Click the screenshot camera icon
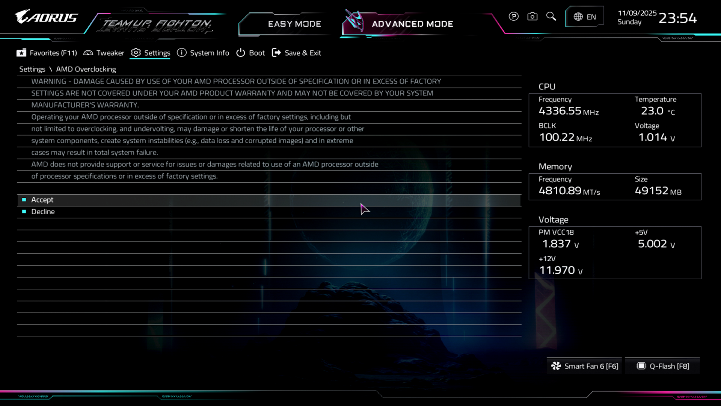 532,17
